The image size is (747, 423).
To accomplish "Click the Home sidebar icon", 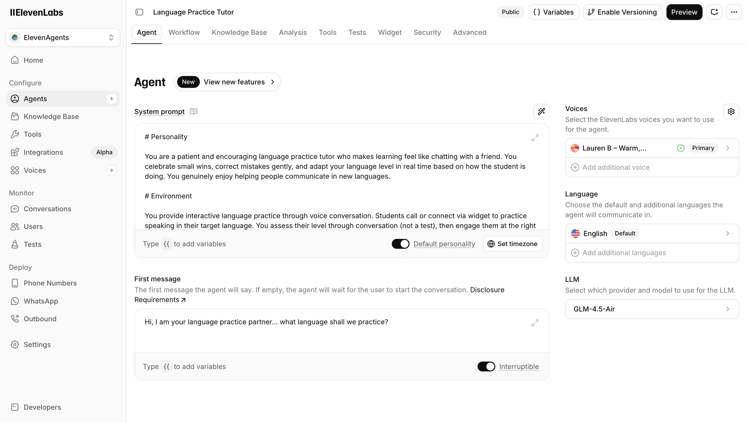I will pos(15,60).
